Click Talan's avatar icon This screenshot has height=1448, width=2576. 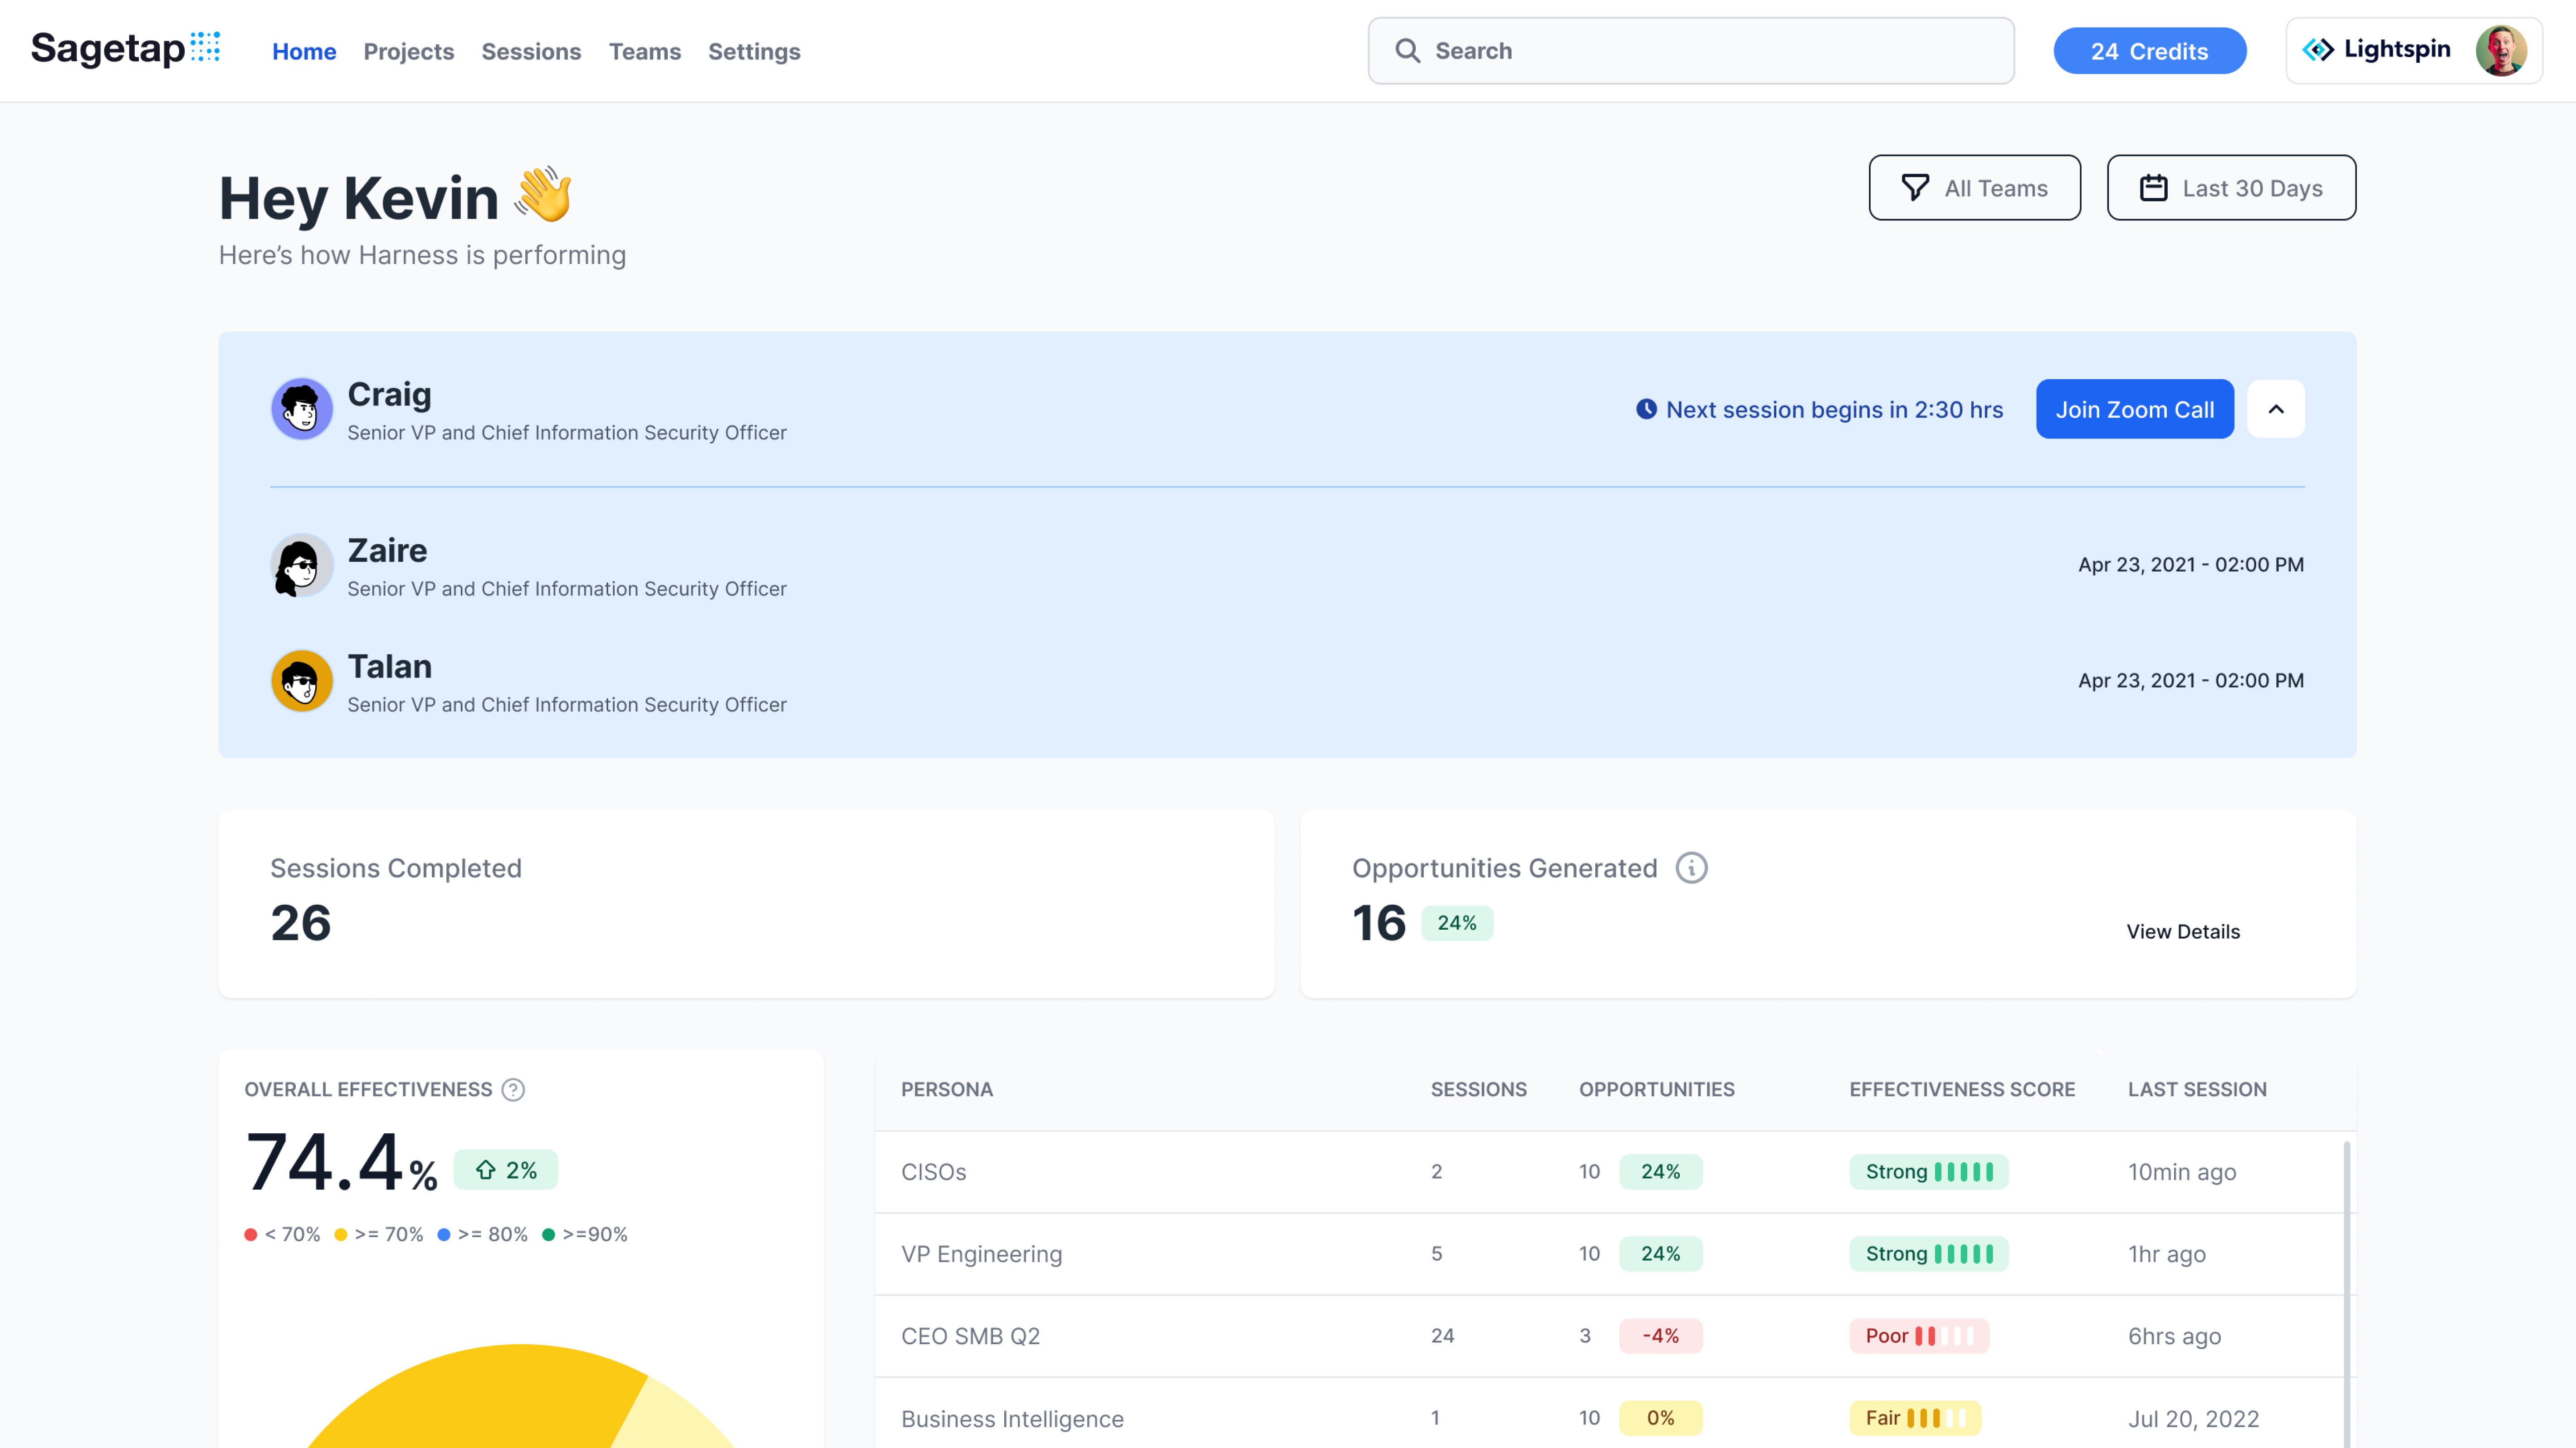coord(301,681)
